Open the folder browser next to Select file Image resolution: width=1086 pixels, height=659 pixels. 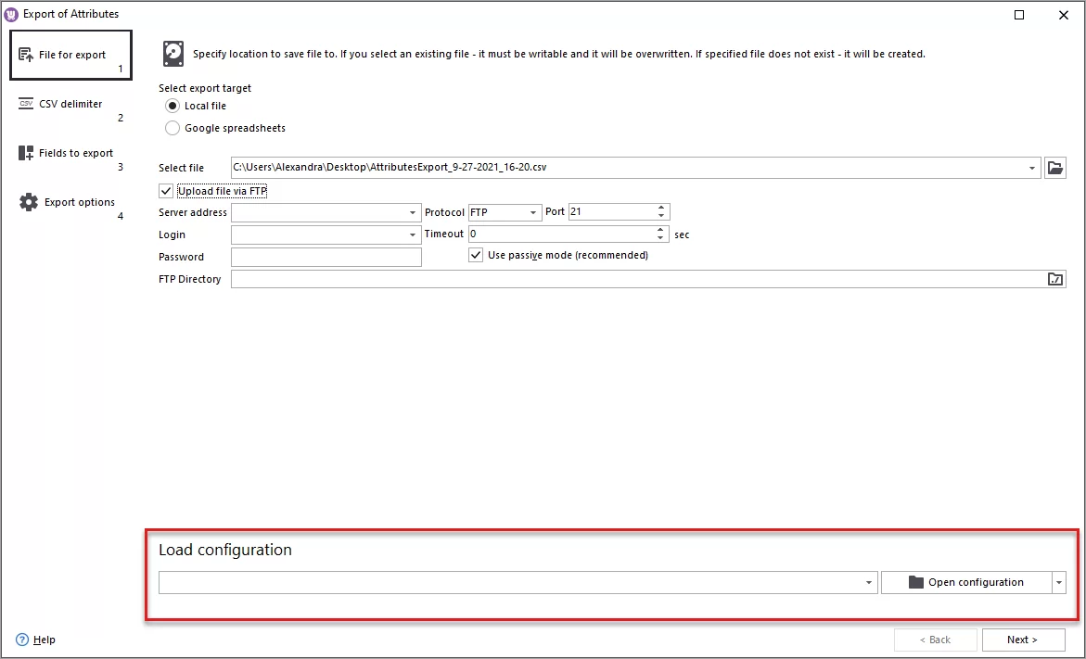[1055, 167]
